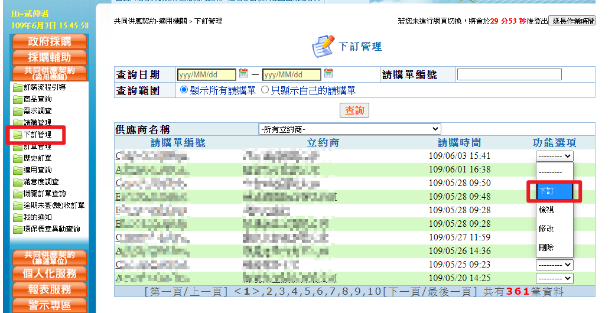Image resolution: width=615 pixels, height=313 pixels.
Task: Go to results page 10
Action: click(374, 292)
